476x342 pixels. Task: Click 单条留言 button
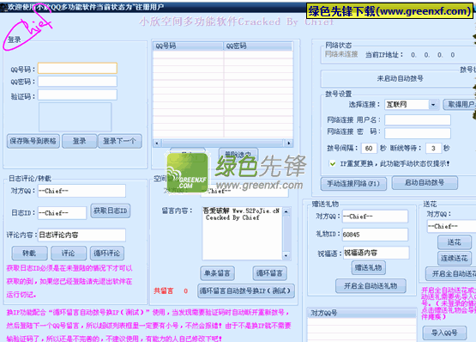(x=217, y=273)
